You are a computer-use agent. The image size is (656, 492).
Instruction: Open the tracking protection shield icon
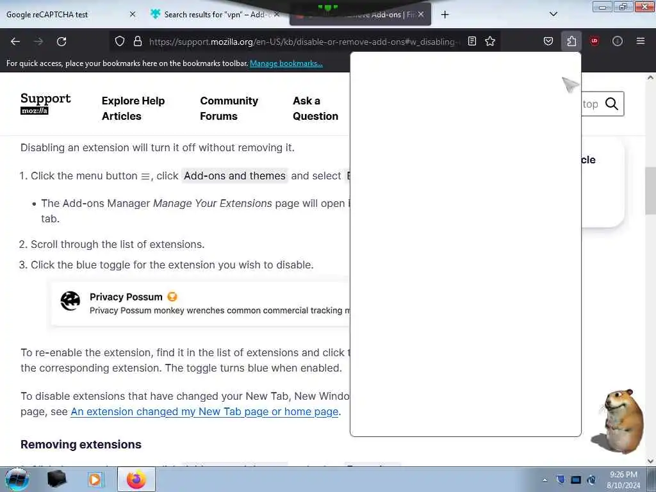[120, 42]
